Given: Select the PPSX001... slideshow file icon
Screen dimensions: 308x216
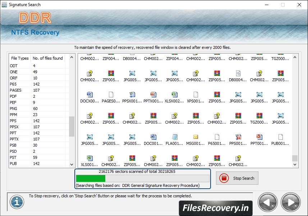Looking at the screenshot, I should pyautogui.click(x=132, y=95).
